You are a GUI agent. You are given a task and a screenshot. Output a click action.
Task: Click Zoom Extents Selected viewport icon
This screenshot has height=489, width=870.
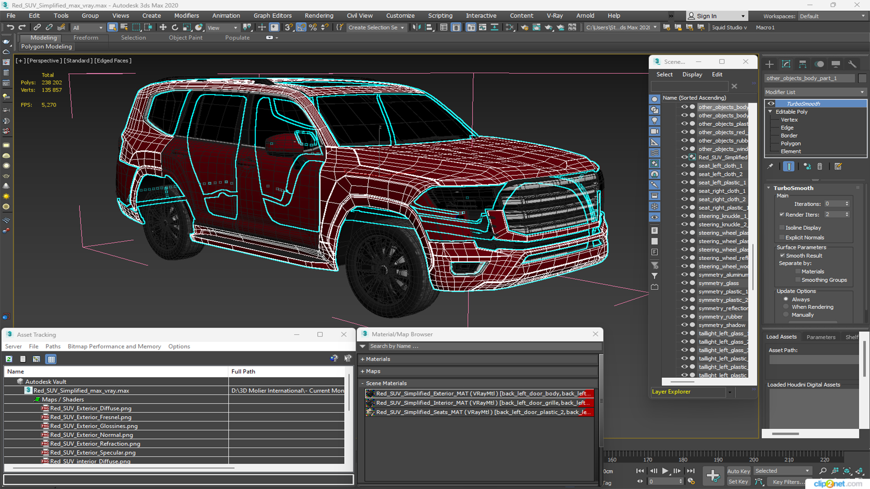pyautogui.click(x=847, y=471)
